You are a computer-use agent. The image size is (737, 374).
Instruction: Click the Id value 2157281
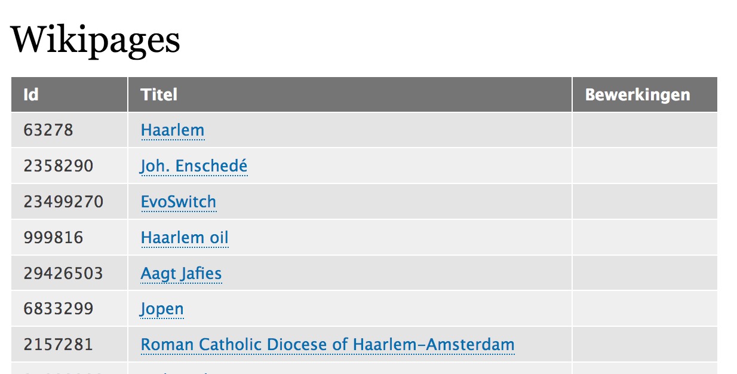click(x=59, y=345)
